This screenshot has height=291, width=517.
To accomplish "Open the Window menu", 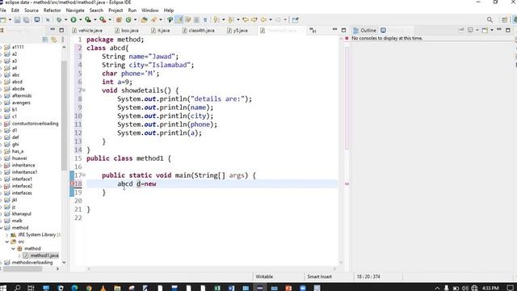I will [150, 11].
